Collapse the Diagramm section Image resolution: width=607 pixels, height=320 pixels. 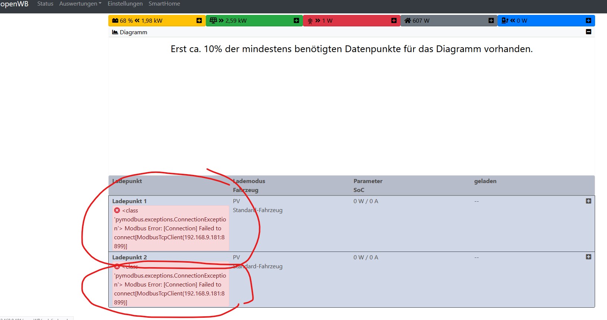(588, 32)
